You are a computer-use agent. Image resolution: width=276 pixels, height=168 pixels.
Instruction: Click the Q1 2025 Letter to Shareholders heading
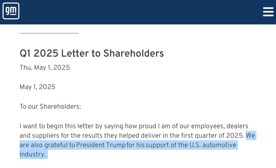pyautogui.click(x=92, y=53)
